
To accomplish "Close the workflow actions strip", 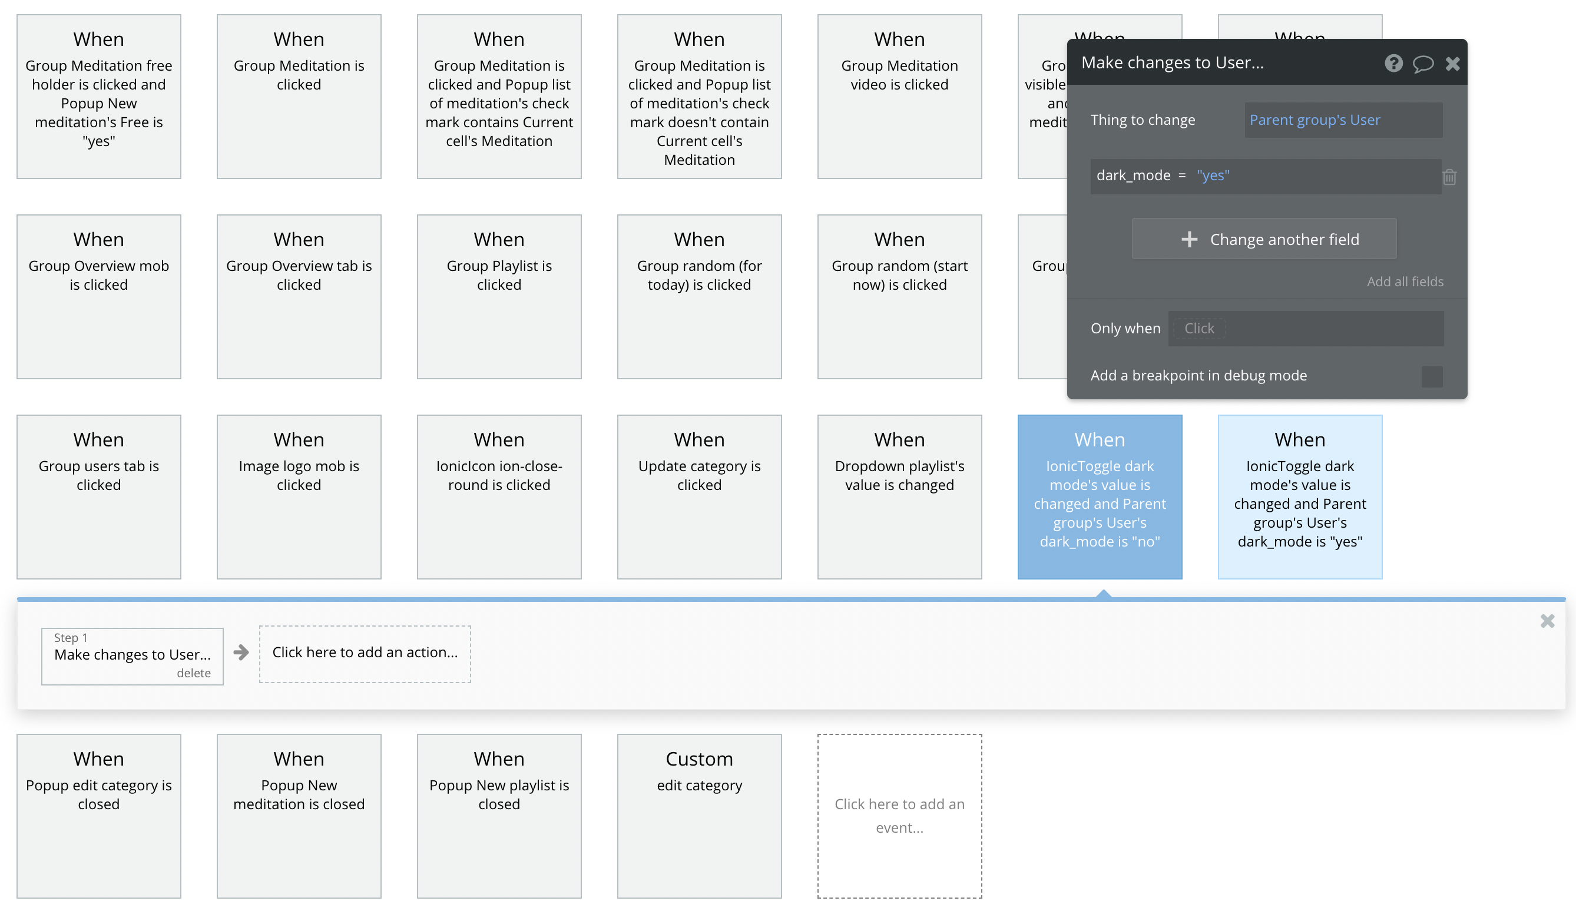I will (1547, 621).
